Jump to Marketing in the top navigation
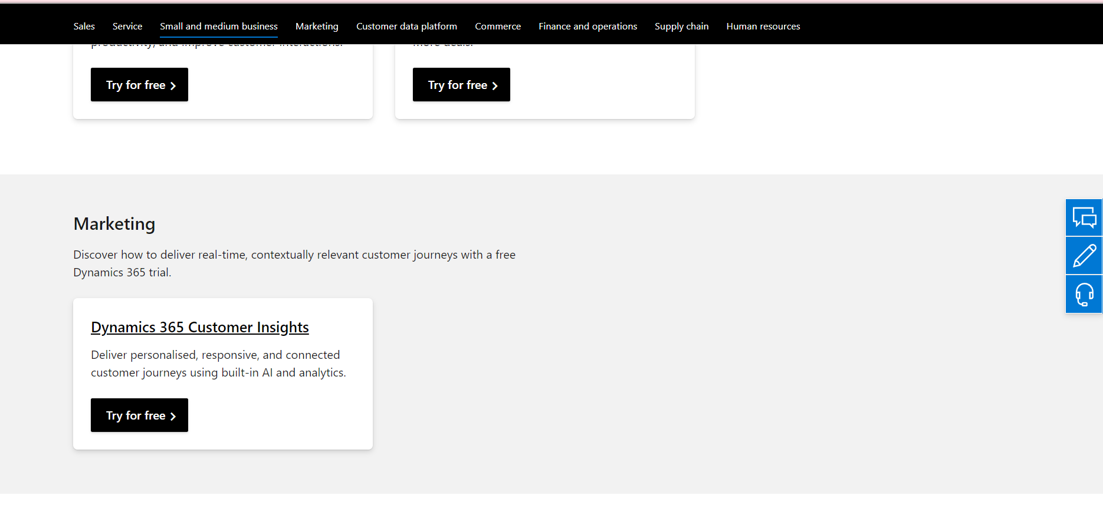Image resolution: width=1103 pixels, height=525 pixels. (x=317, y=27)
